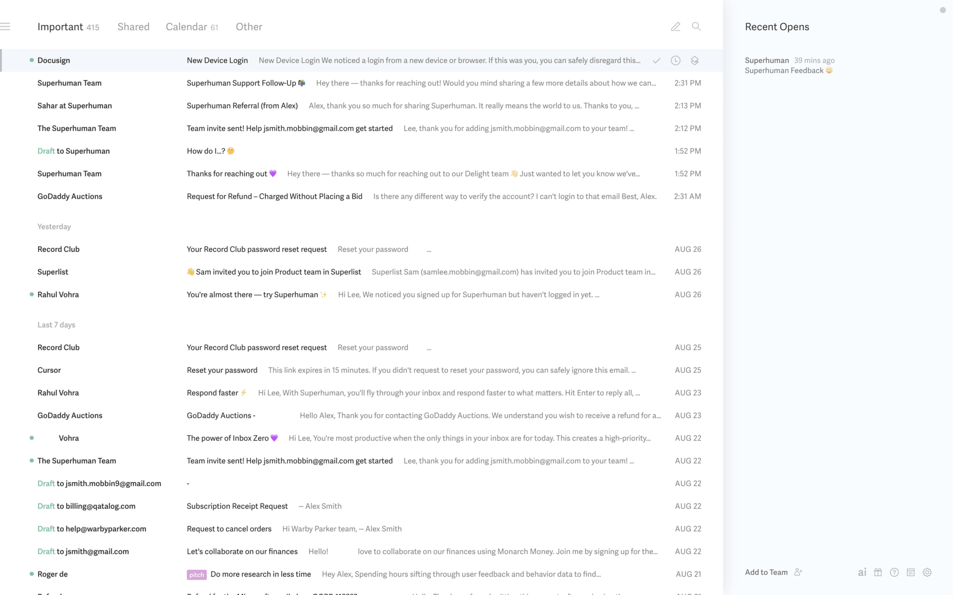Viewport: 953px width, 595px height.
Task: Snooze Docusign email with clock icon
Action: (x=676, y=60)
